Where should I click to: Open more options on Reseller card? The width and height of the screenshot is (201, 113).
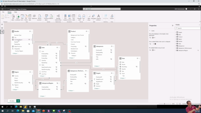(x=32, y=31)
